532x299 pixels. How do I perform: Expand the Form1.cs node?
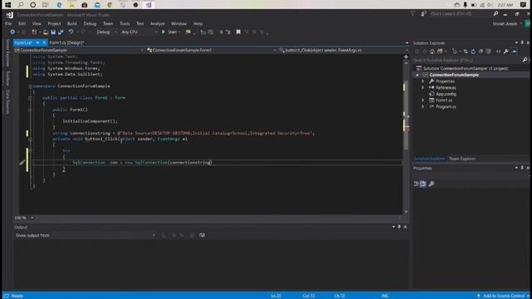(423, 100)
